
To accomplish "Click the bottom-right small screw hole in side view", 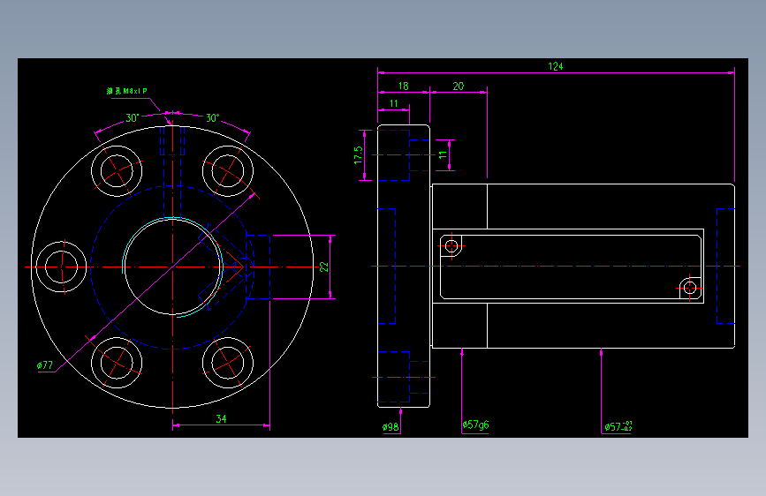I will point(690,288).
